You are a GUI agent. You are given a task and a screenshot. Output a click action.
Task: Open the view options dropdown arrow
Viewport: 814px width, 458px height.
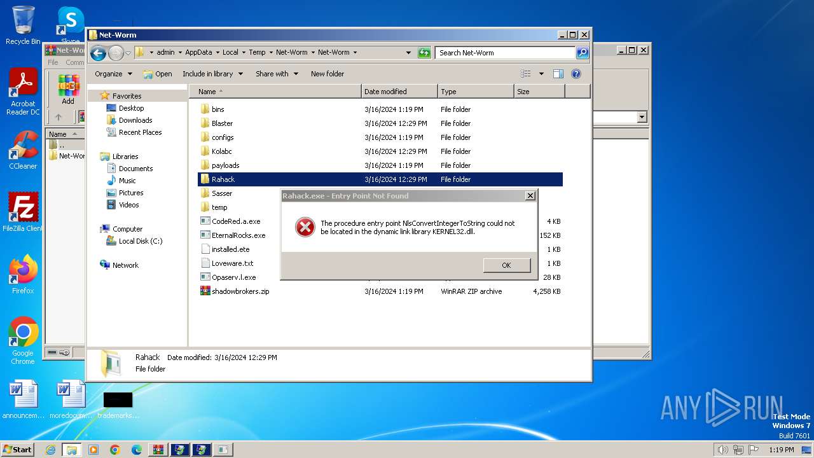[541, 74]
